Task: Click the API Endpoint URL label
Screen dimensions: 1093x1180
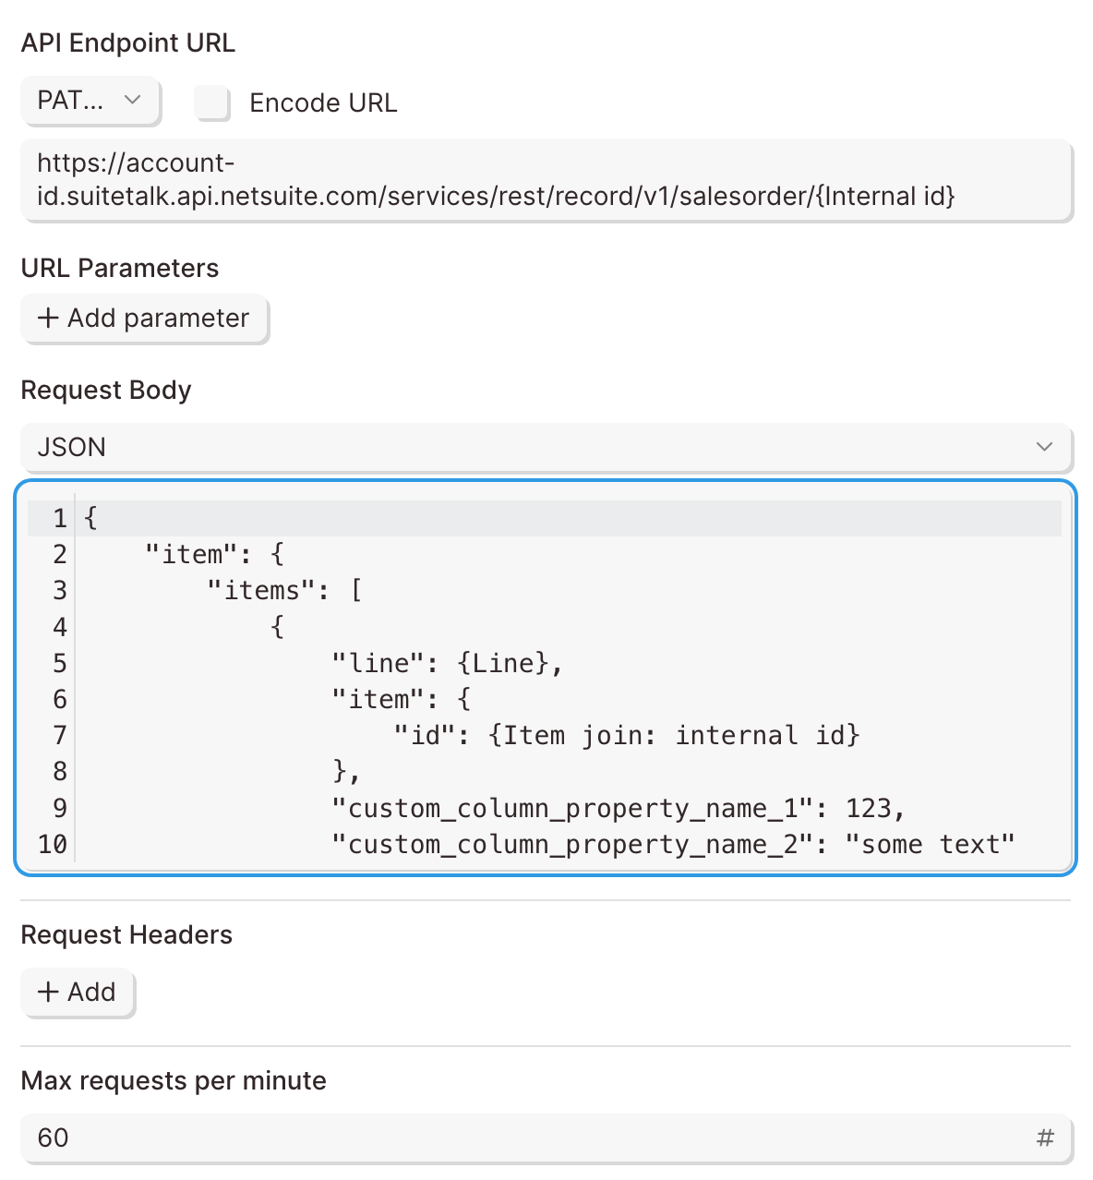Action: point(128,43)
